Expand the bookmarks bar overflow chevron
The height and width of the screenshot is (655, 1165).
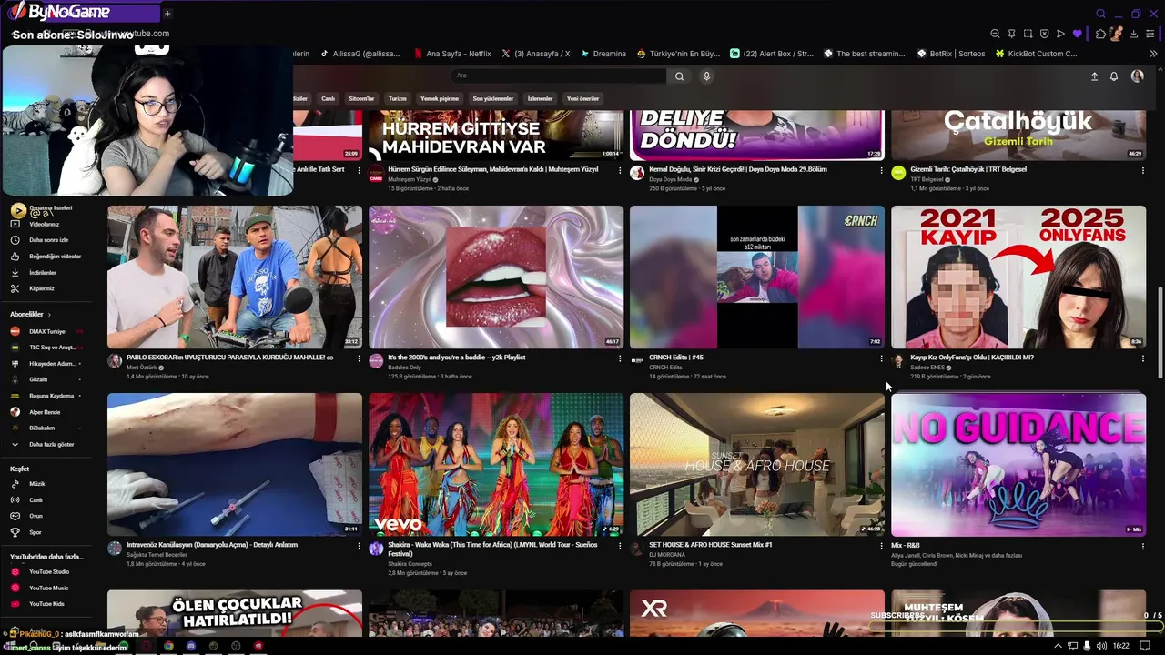(1154, 54)
